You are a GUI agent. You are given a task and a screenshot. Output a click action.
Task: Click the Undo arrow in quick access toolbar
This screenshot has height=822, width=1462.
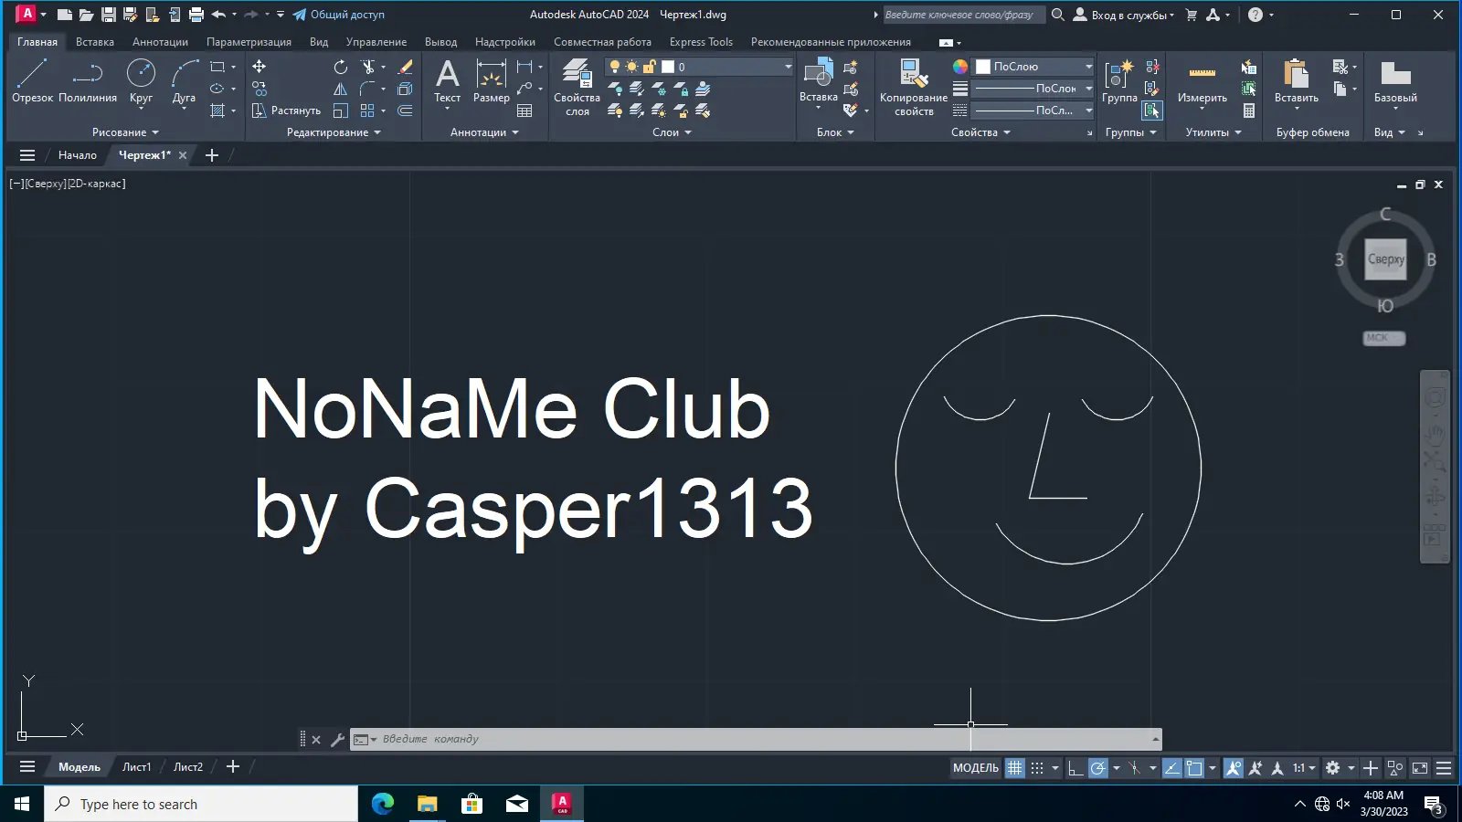(x=217, y=15)
